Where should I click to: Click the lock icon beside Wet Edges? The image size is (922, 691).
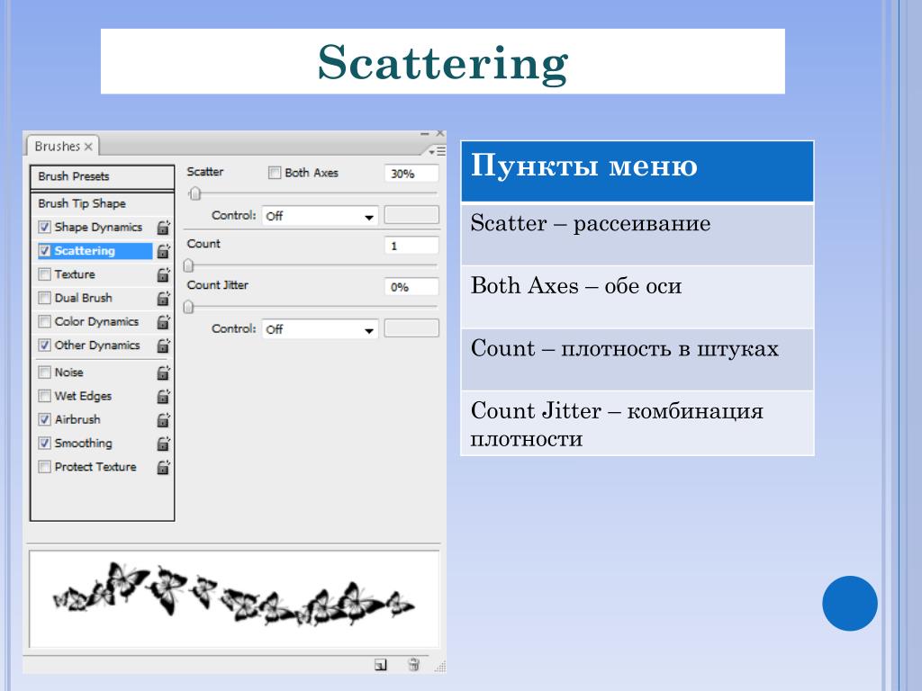163,397
